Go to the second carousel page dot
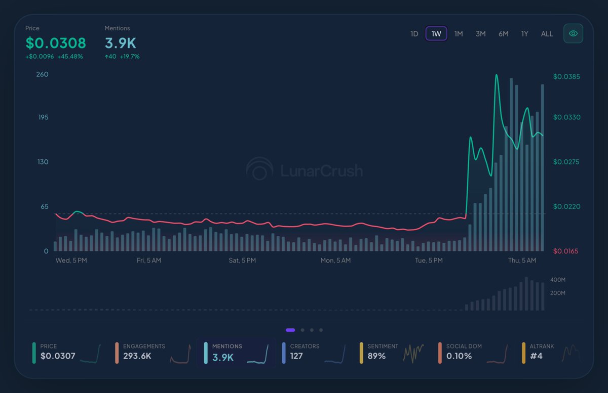Screen dimensions: 608x393 click(302, 330)
